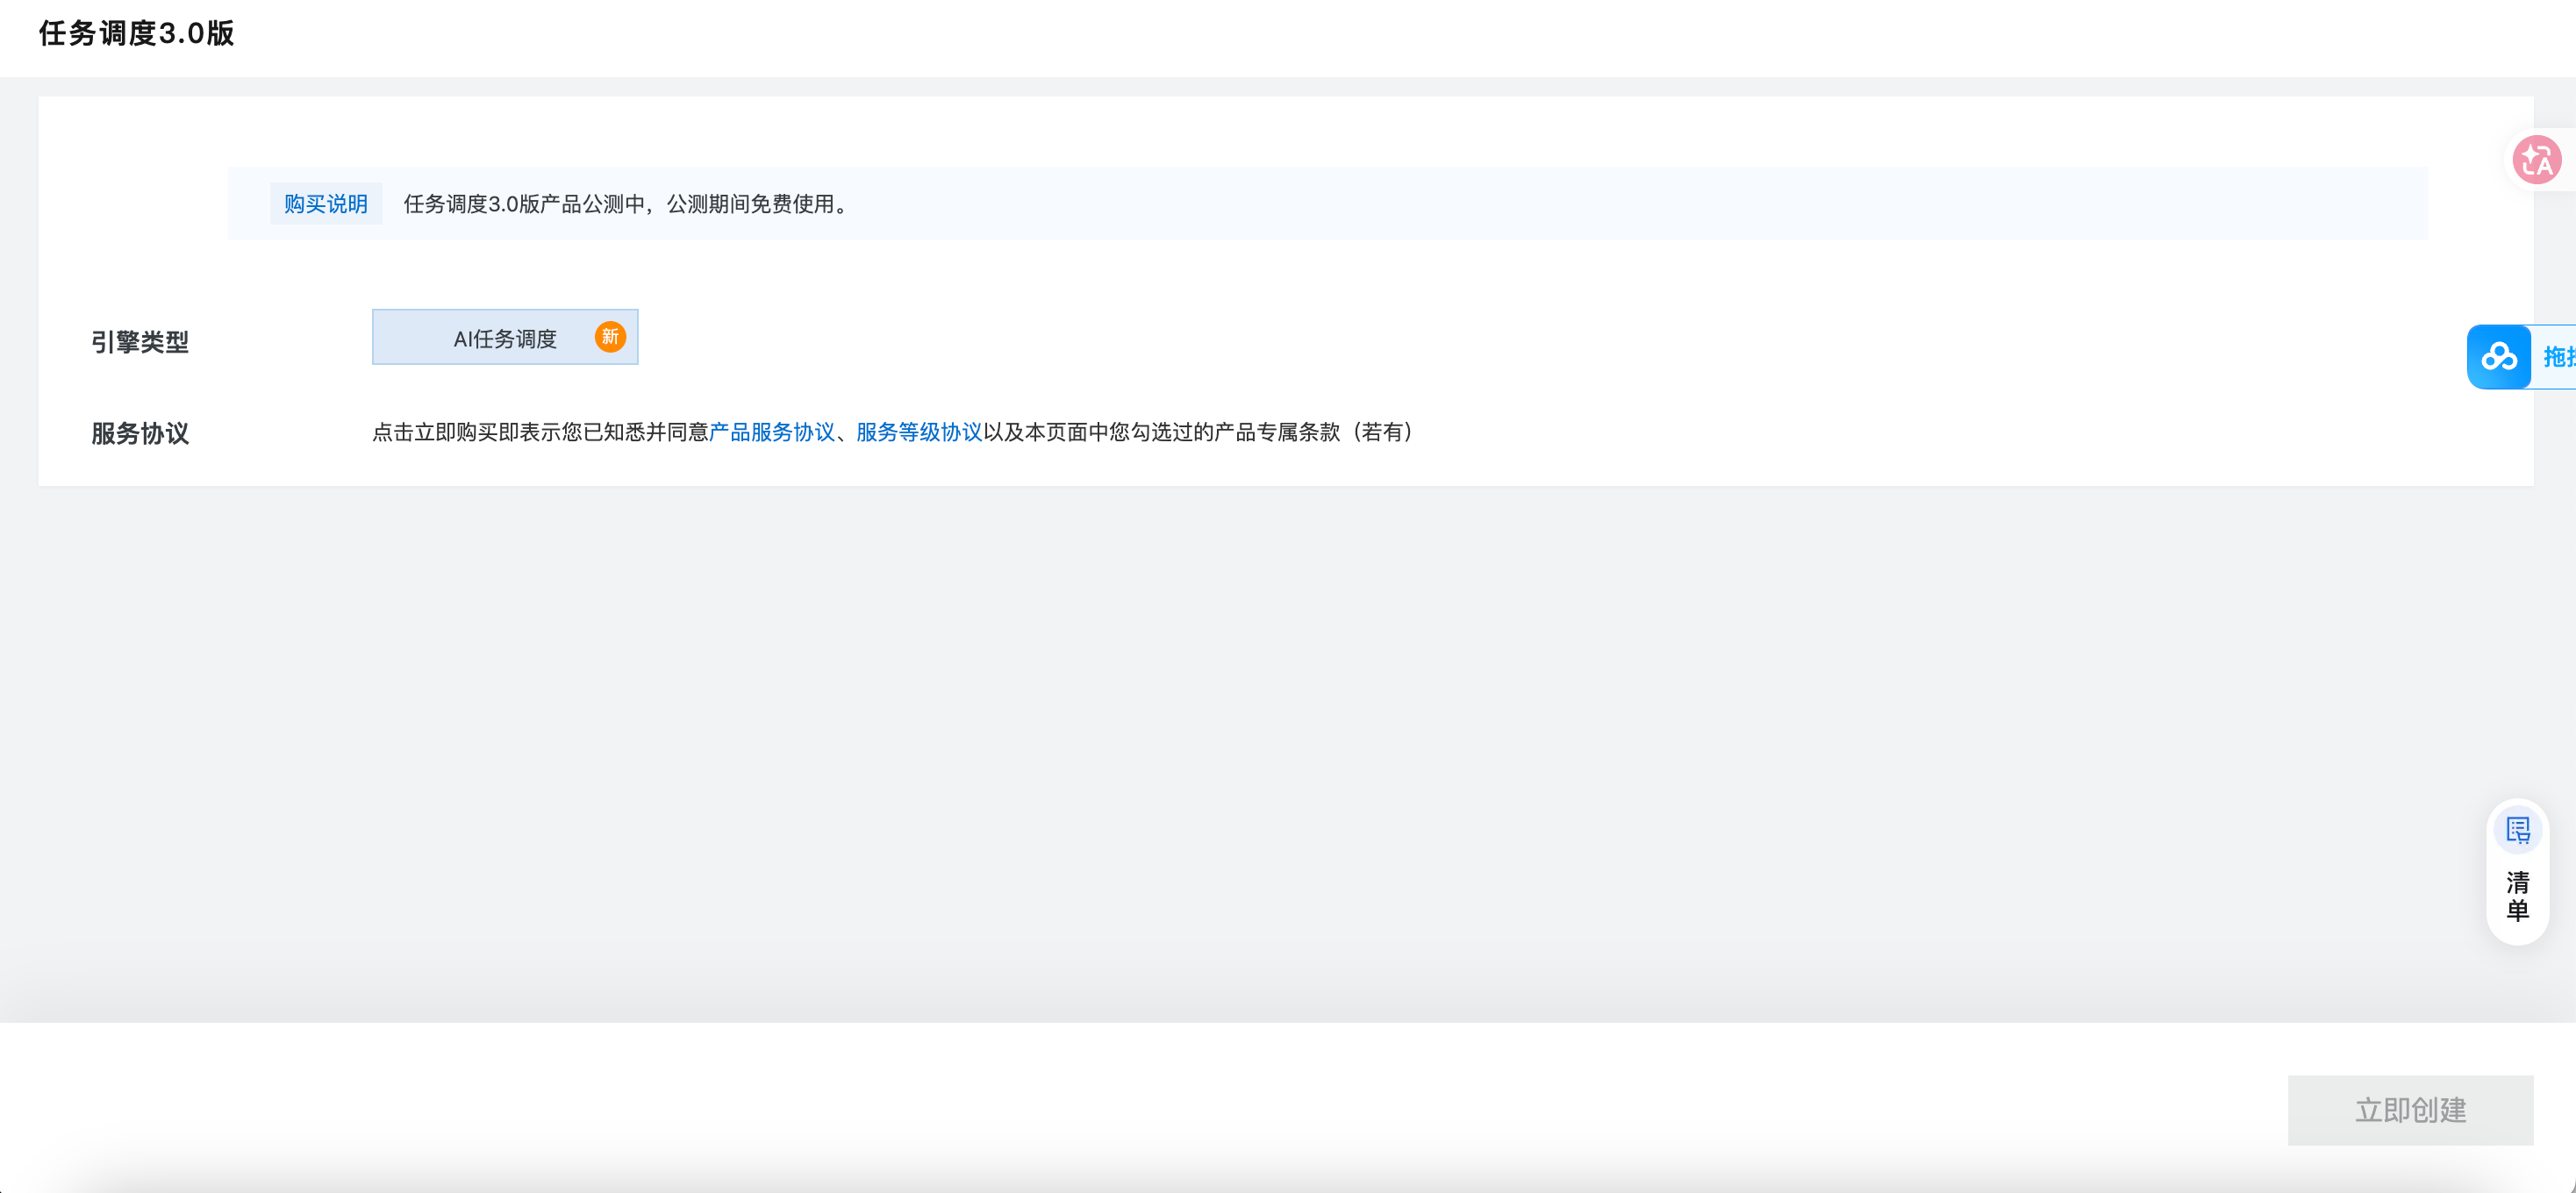This screenshot has height=1193, width=2576.
Task: Click the 任务调度3.0版 page title
Action: click(x=137, y=33)
